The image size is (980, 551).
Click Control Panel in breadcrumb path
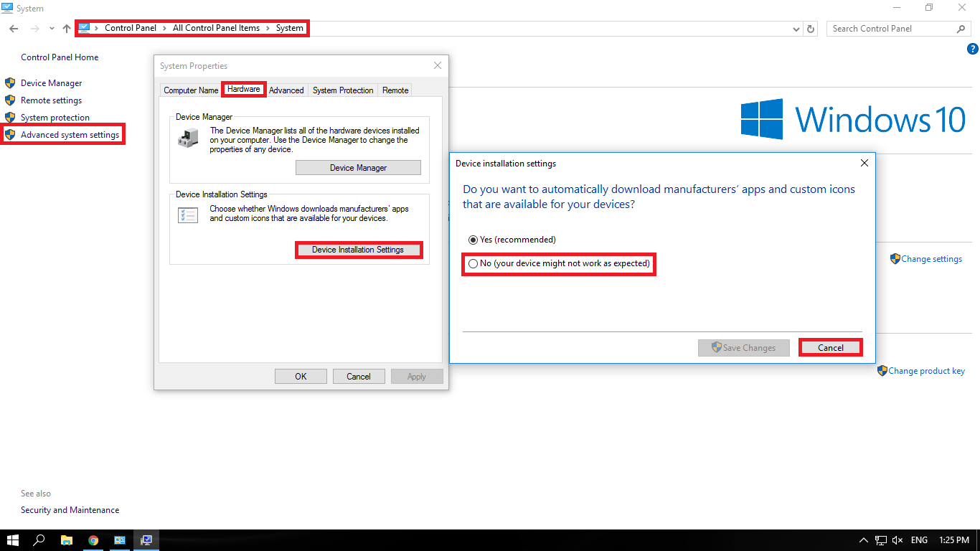[x=131, y=29]
